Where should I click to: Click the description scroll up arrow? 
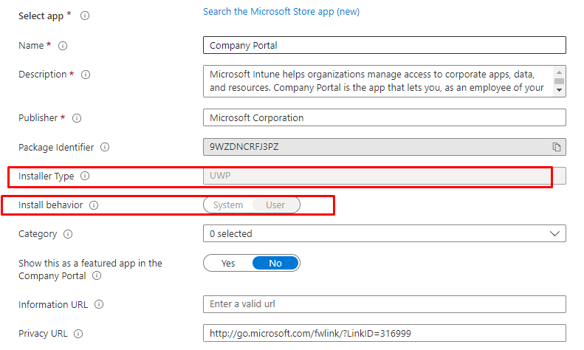[x=559, y=72]
